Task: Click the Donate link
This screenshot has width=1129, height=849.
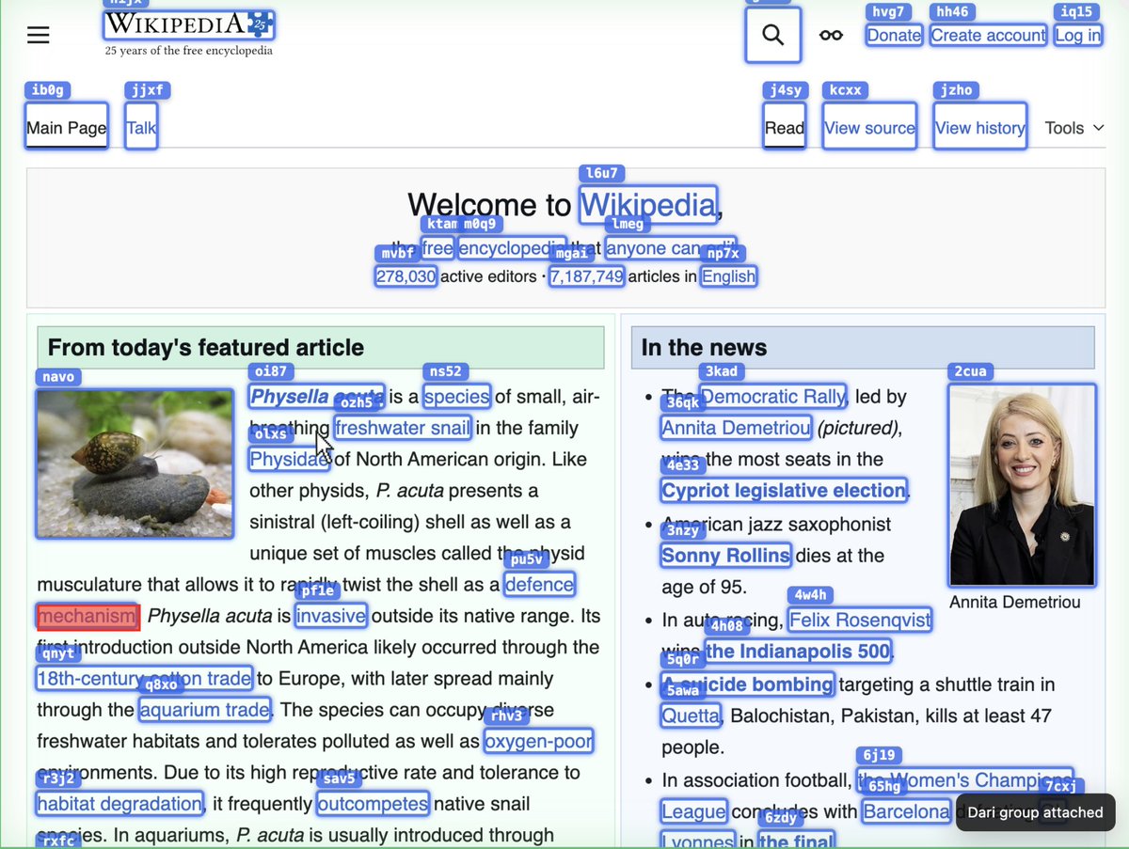Action: click(894, 36)
